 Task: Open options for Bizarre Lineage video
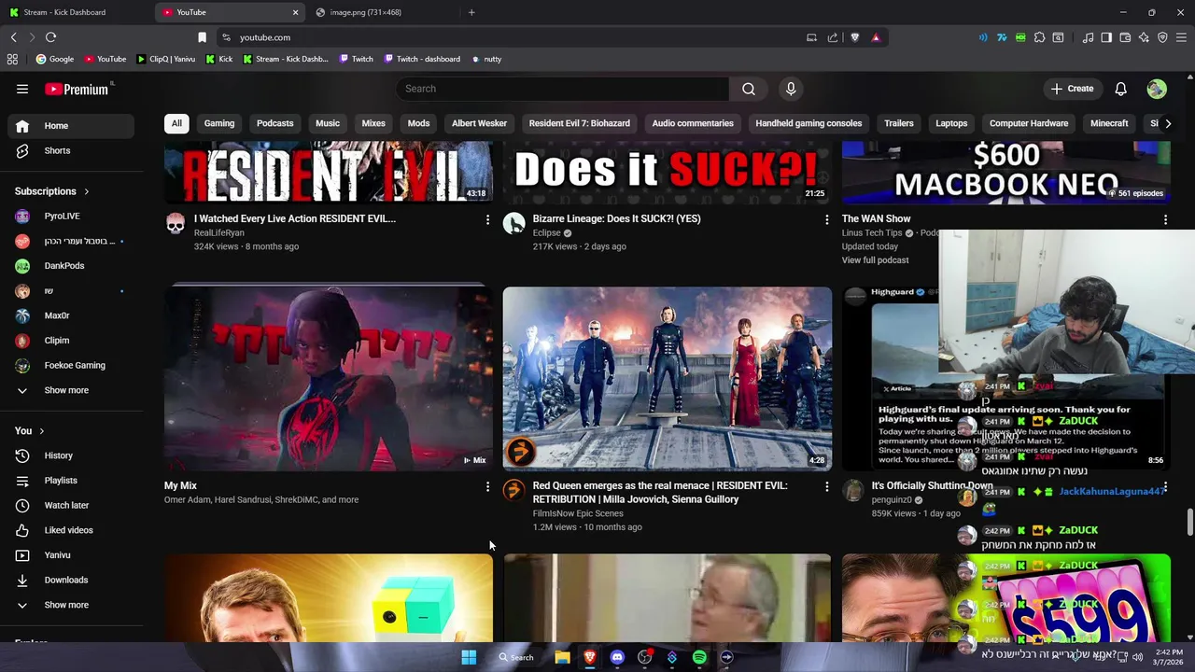tap(826, 219)
